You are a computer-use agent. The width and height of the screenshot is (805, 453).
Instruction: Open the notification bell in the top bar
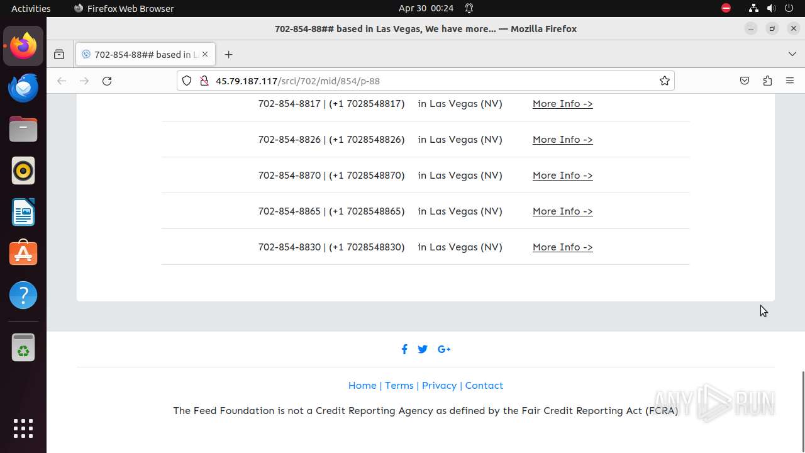click(469, 8)
